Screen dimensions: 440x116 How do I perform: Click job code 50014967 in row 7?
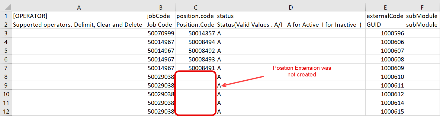(161, 68)
